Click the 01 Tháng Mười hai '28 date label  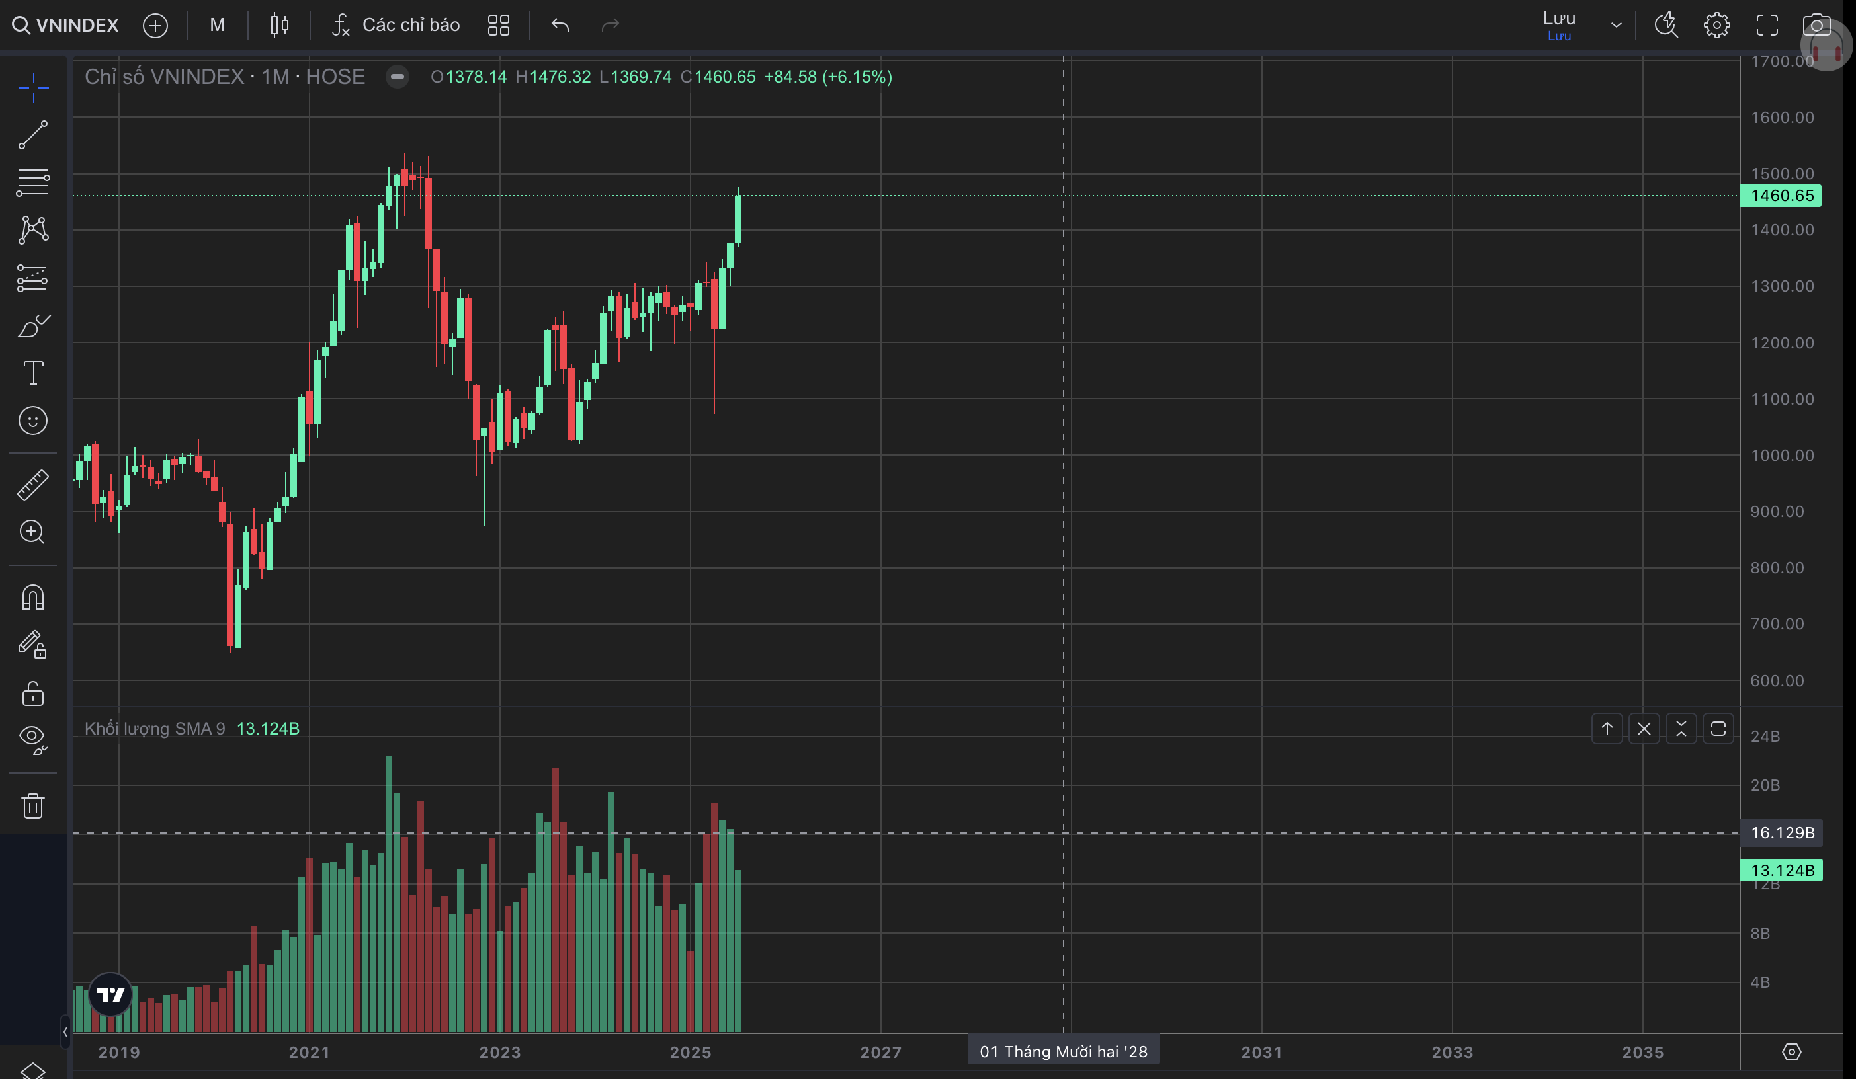[1063, 1052]
